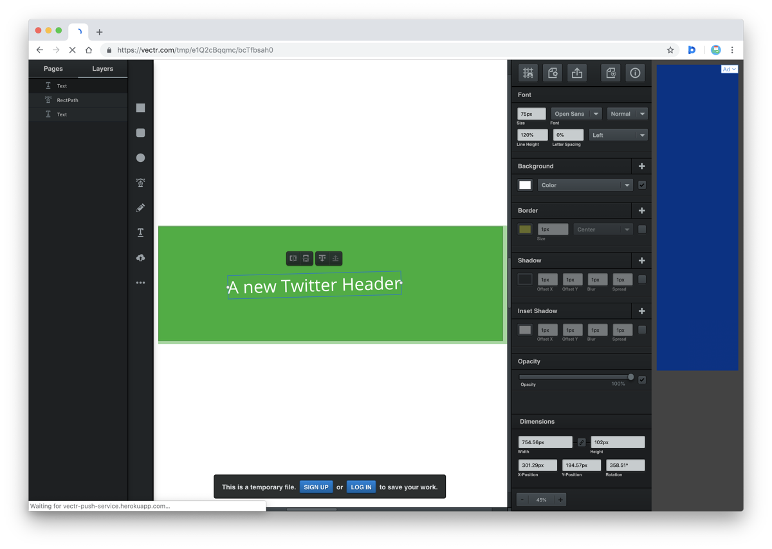772x549 pixels.
Task: Enable the Shadow checkbox
Action: click(x=642, y=280)
